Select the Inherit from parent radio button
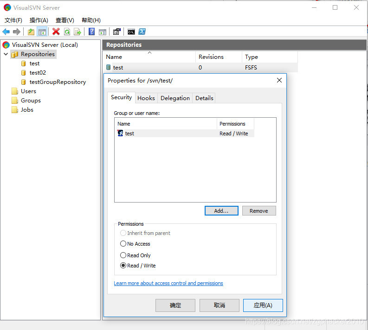The image size is (368, 330). click(123, 233)
